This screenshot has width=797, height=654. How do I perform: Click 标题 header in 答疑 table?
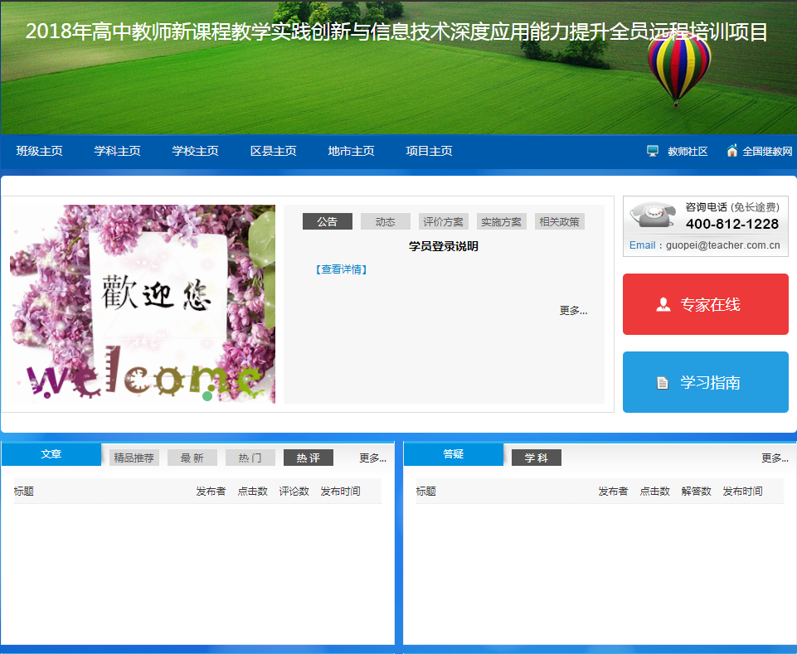click(x=426, y=492)
